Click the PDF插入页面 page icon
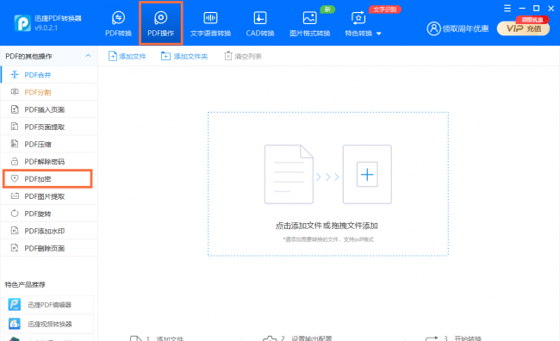Viewport: 560px width, 341px height. [x=15, y=109]
